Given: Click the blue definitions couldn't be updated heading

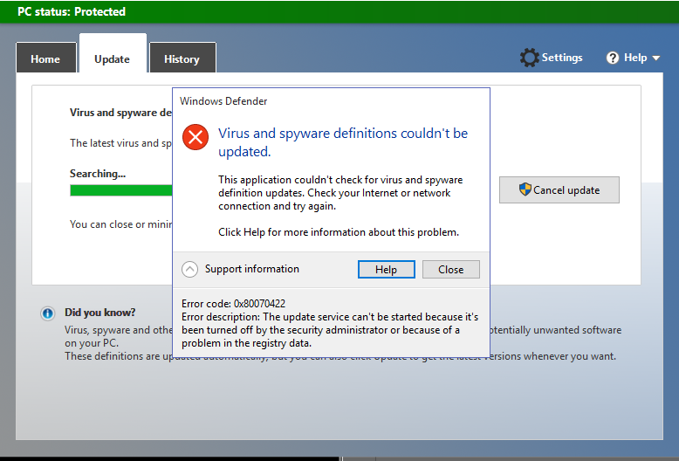Looking at the screenshot, I should pyautogui.click(x=343, y=142).
